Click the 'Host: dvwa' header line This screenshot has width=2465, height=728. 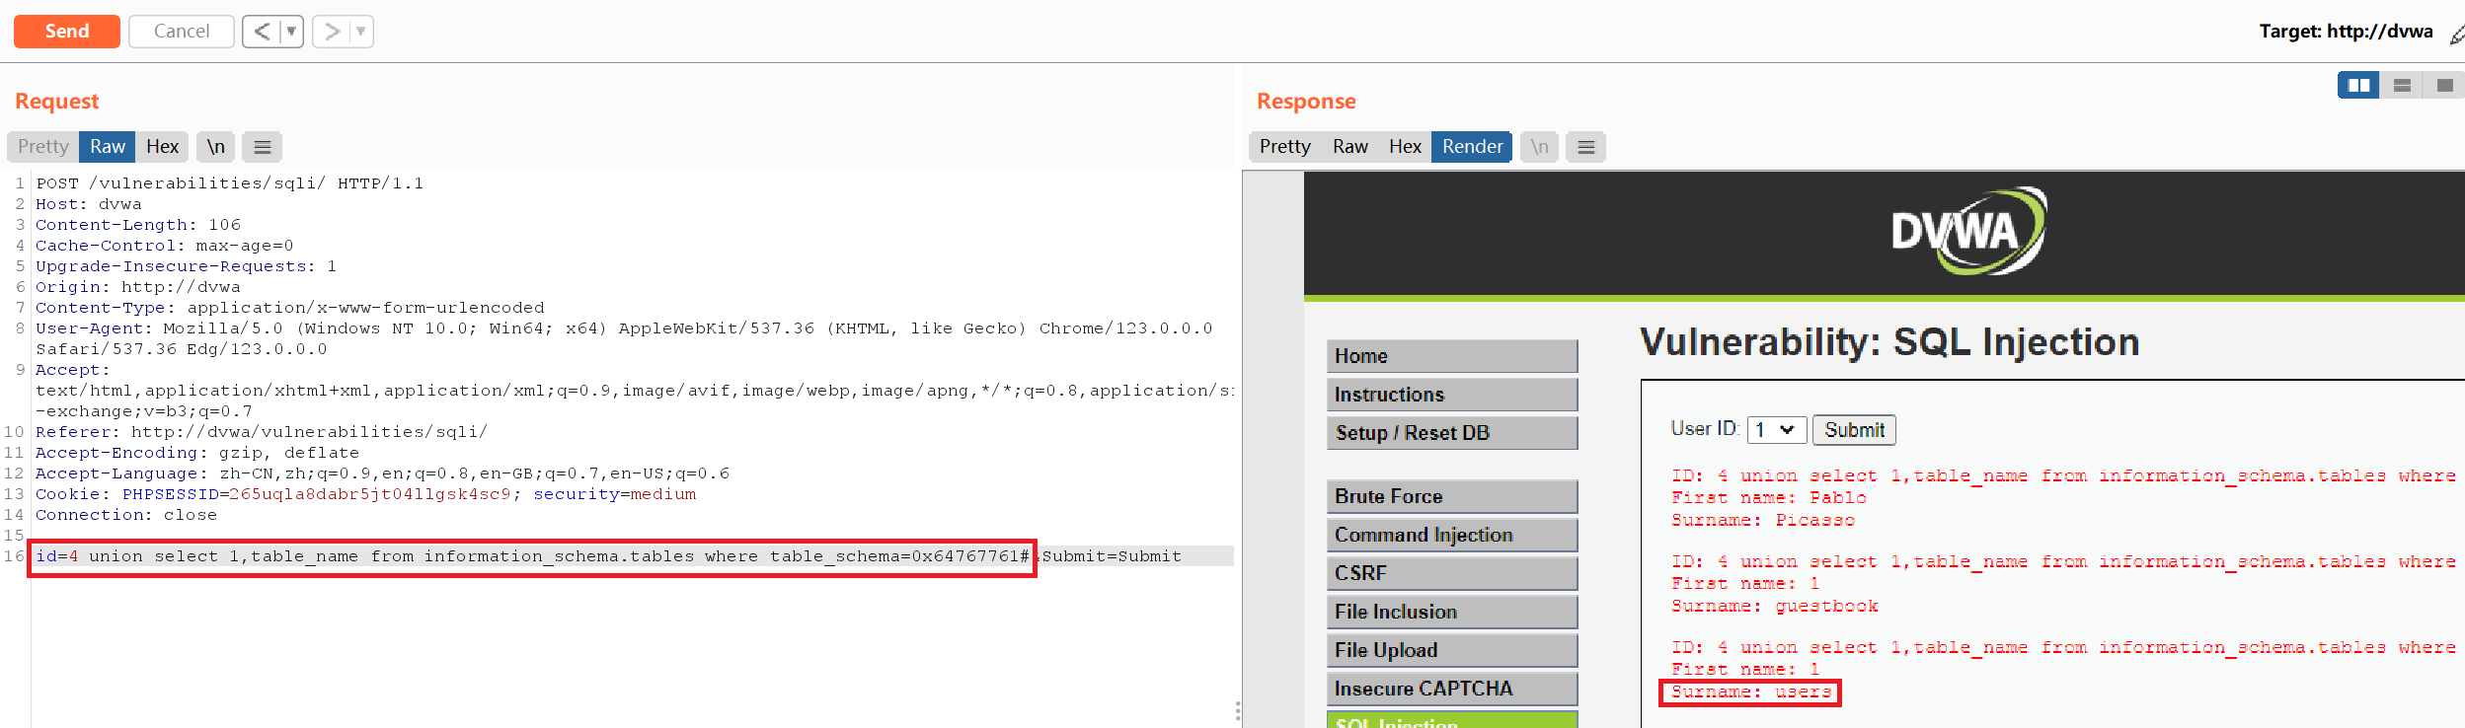[89, 204]
